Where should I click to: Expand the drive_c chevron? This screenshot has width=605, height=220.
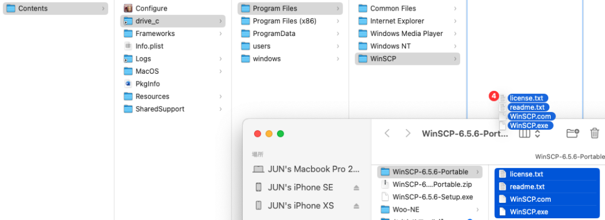click(x=220, y=21)
